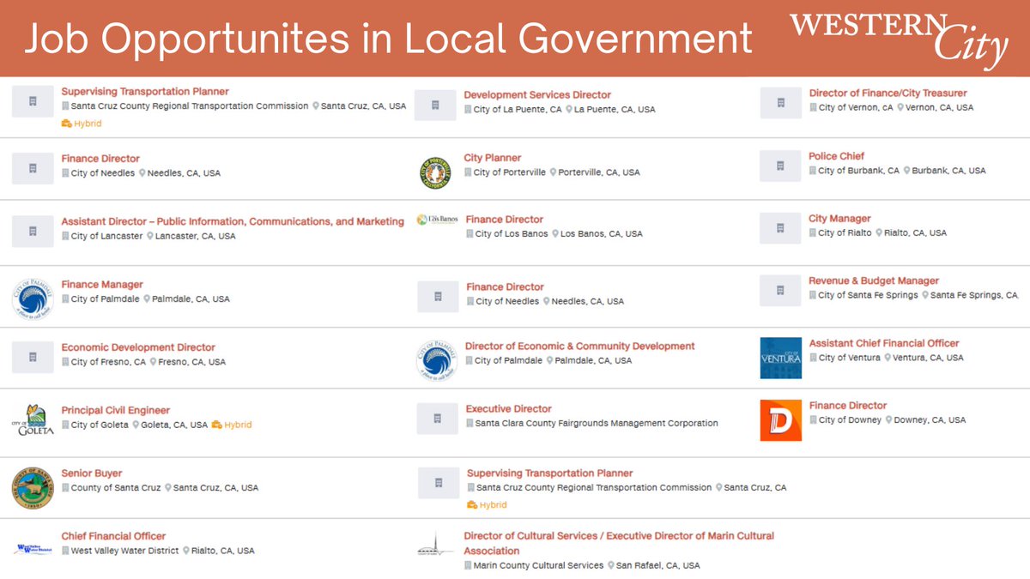Click placeholder icon beside Executive Director listing
The image size is (1030, 579).
tap(438, 418)
